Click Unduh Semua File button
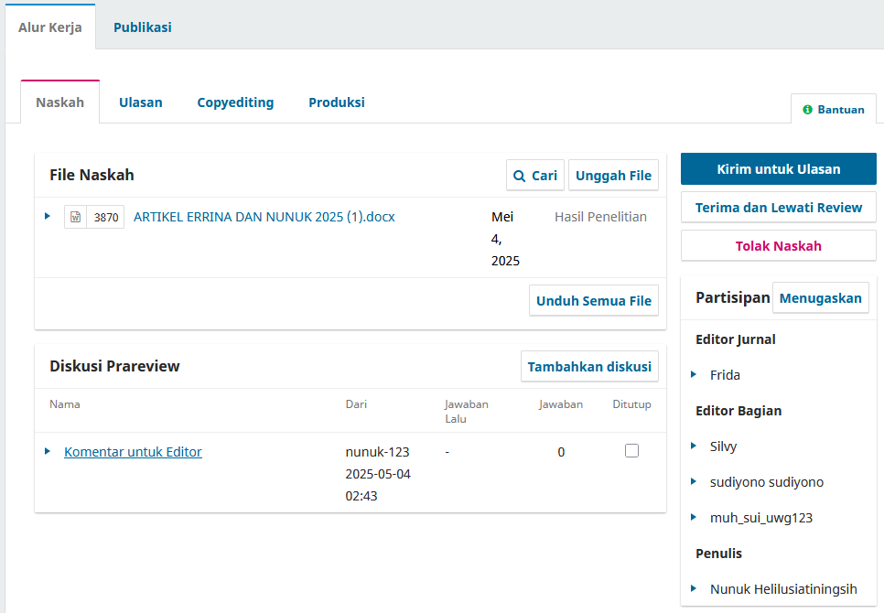The width and height of the screenshot is (884, 613). (594, 300)
